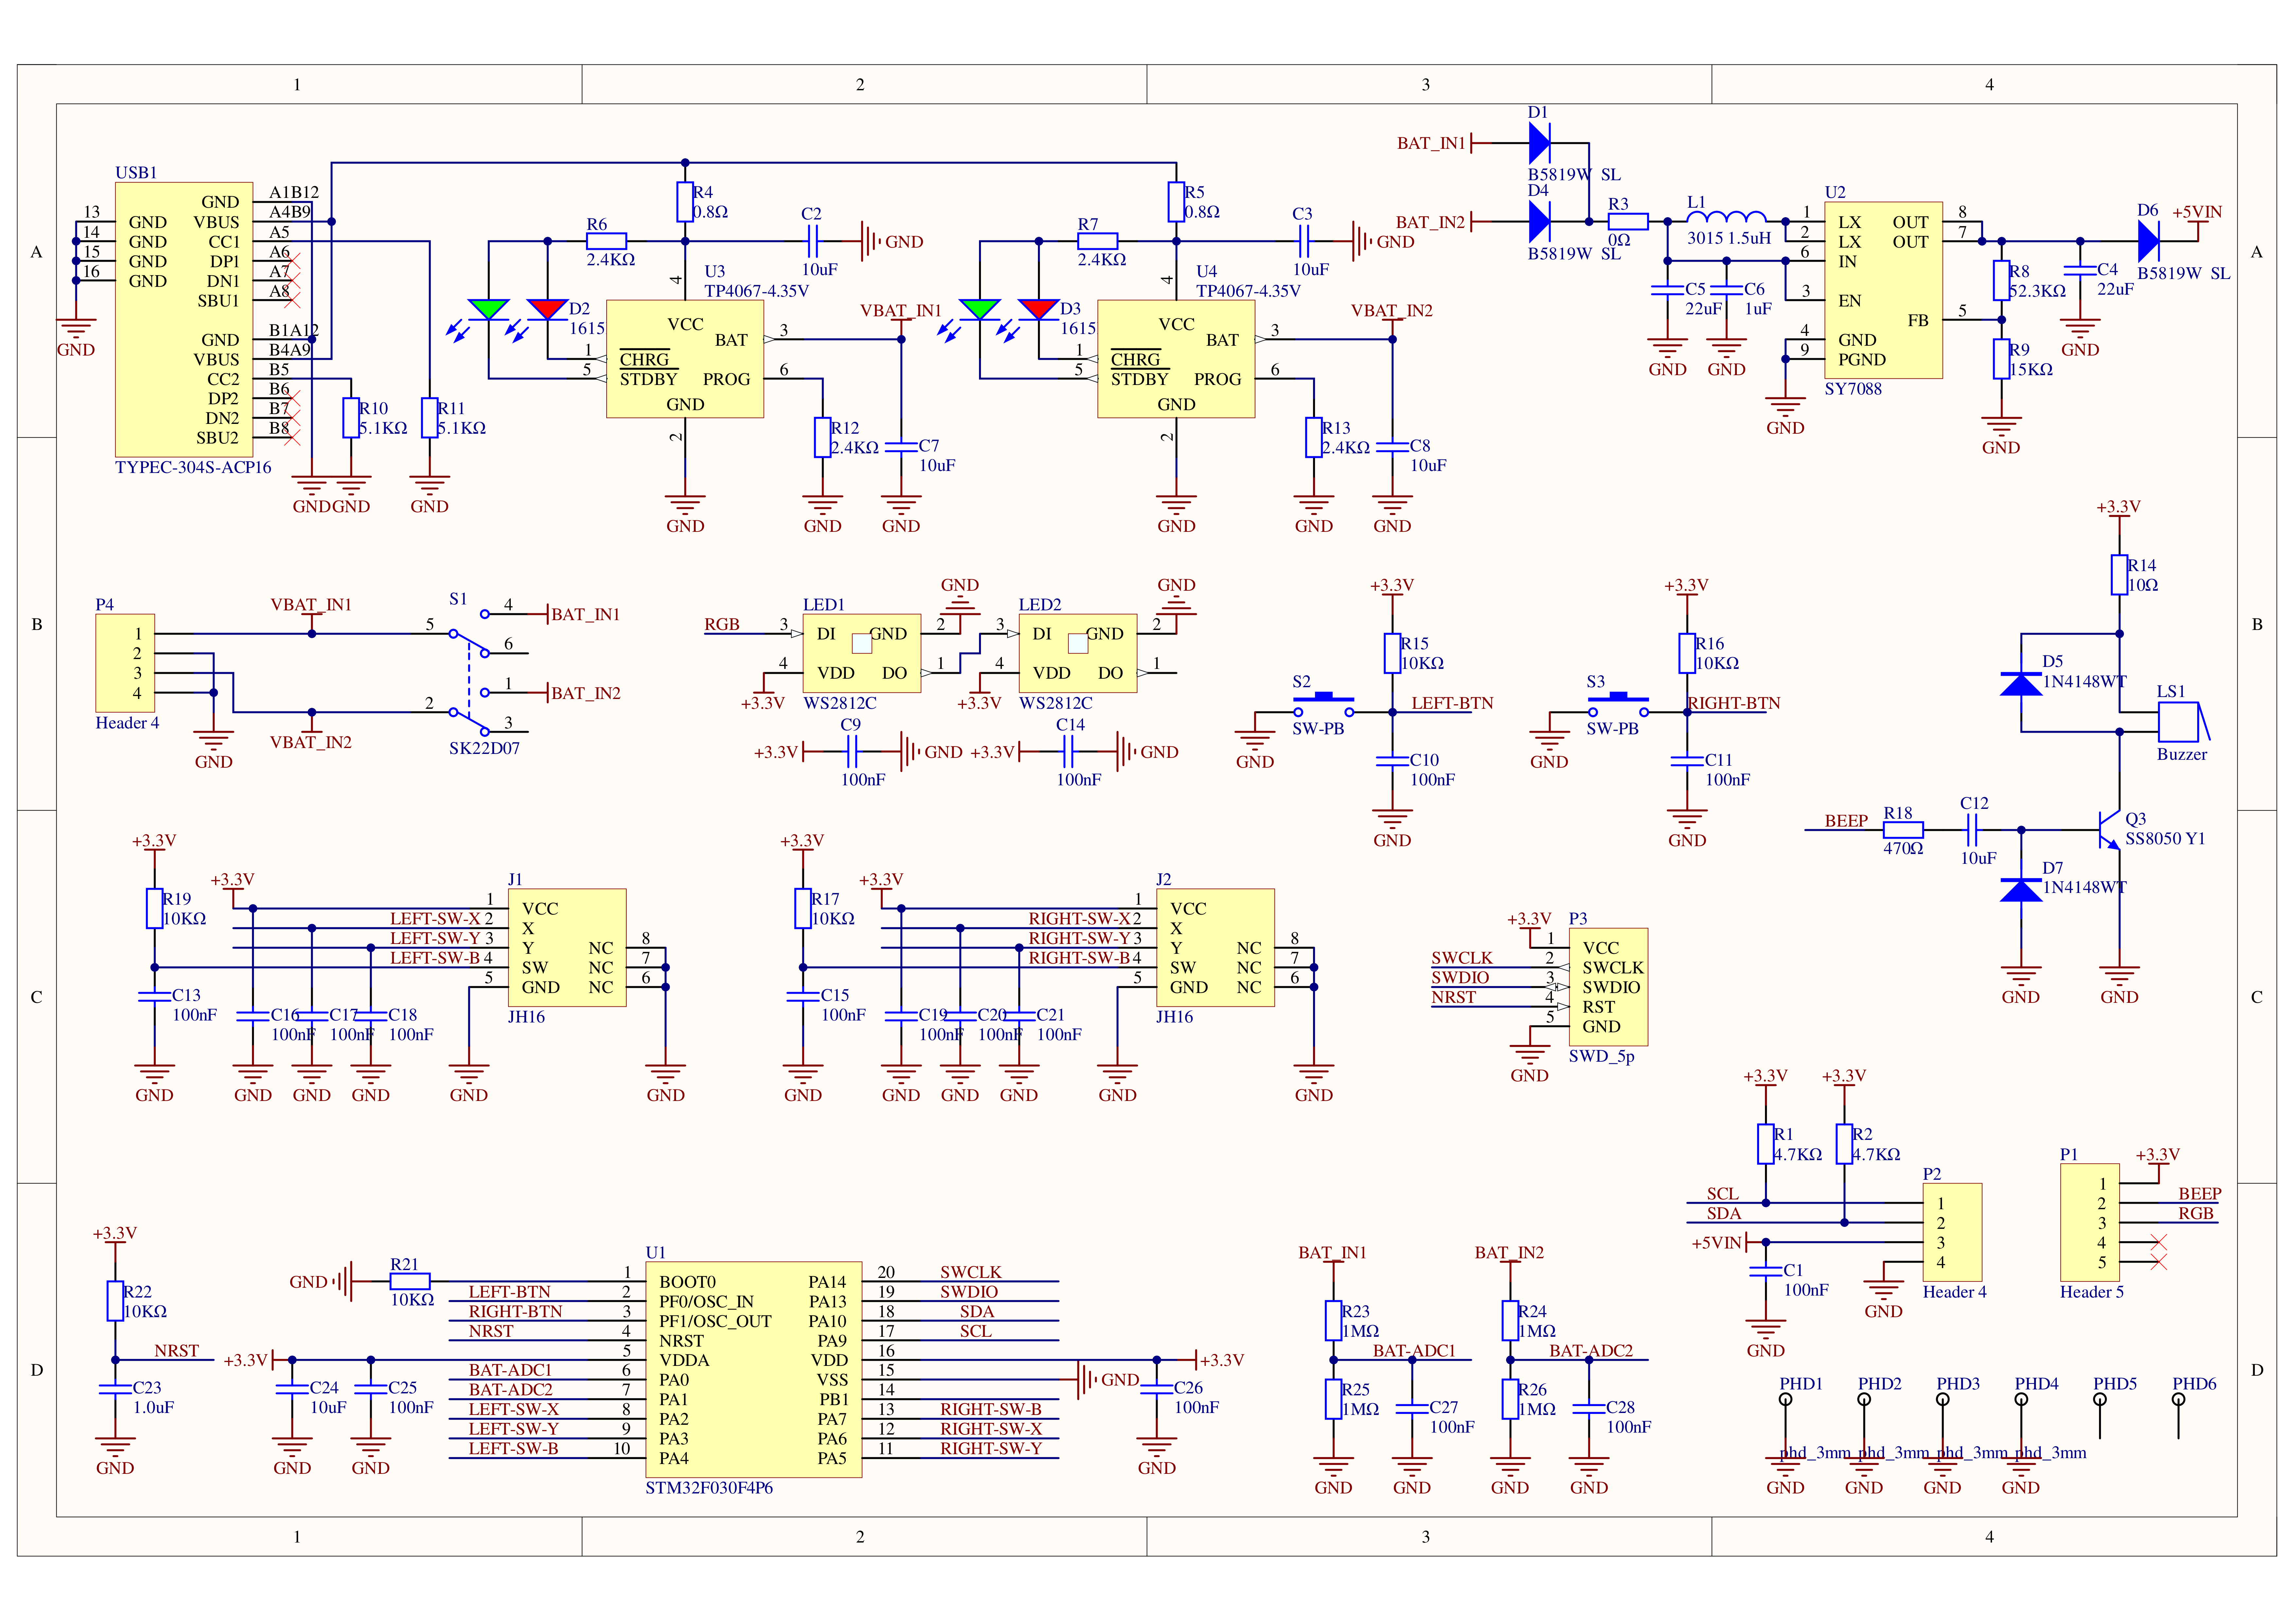2296x1622 pixels.
Task: Select the U4 charger IC body
Action: tap(1176, 359)
